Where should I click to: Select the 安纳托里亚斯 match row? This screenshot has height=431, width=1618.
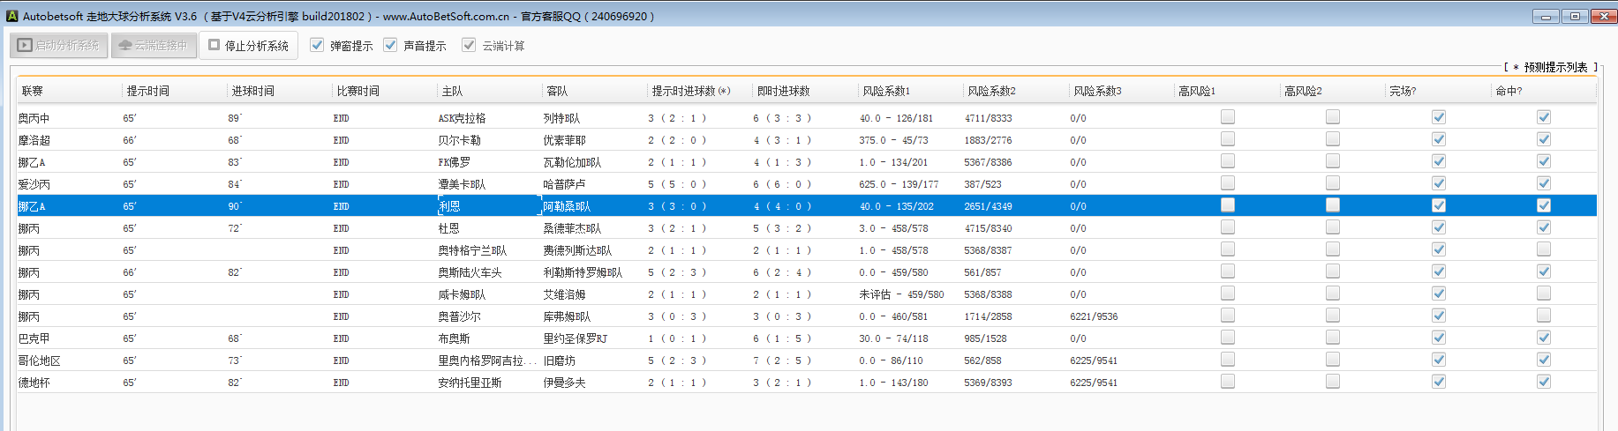click(x=470, y=383)
